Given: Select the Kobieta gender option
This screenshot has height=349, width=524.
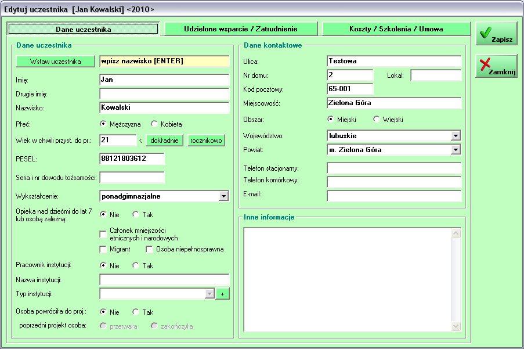Looking at the screenshot, I should pos(154,124).
